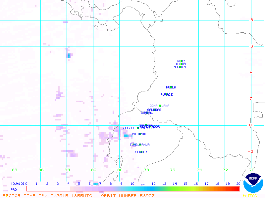Click the PURACE volcano label
The height and width of the screenshot is (198, 265).
(167, 95)
